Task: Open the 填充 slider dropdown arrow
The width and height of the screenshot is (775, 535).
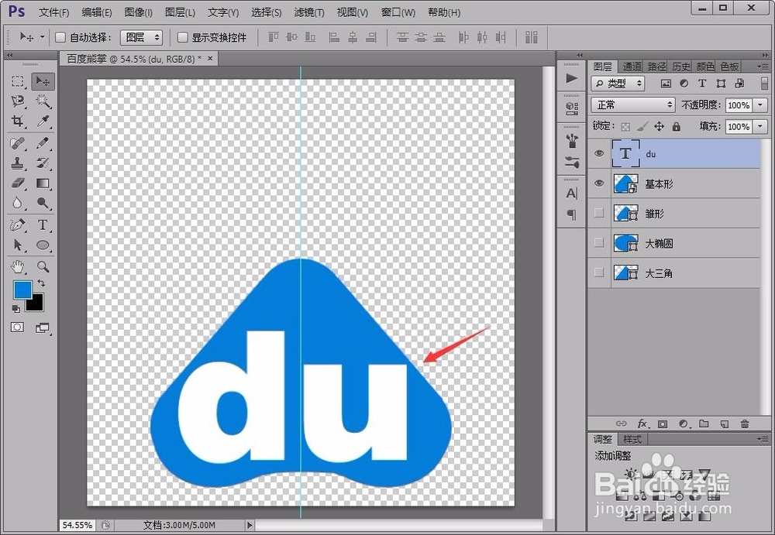Action: [x=760, y=126]
